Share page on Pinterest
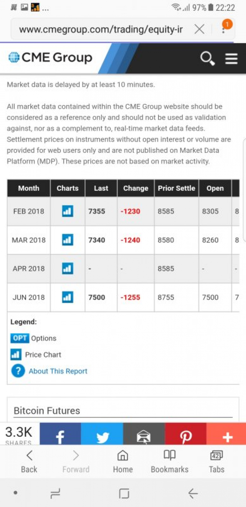 [x=186, y=434]
